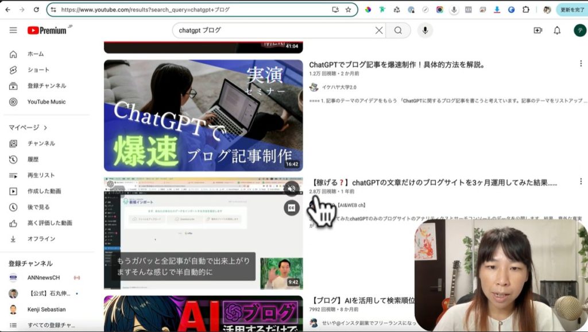Screen dimensions: 588x332
Task: Open the イケハヤ大学2.0 channel link
Action: (339, 87)
